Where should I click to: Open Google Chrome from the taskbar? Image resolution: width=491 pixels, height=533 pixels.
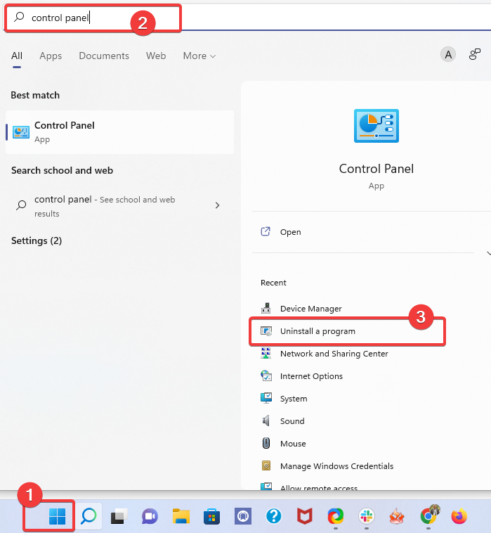[x=428, y=516]
